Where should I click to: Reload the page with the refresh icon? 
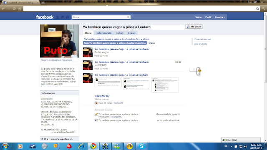(14, 9)
